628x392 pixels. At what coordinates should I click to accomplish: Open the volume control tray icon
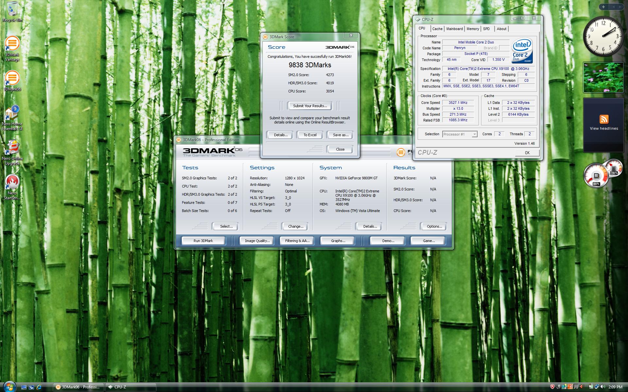pyautogui.click(x=603, y=387)
